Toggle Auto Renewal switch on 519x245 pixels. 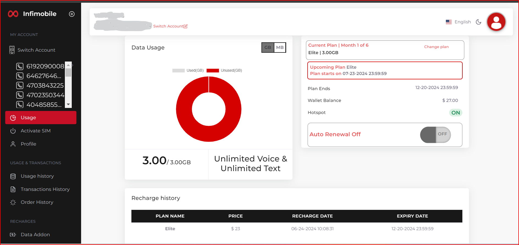click(435, 135)
